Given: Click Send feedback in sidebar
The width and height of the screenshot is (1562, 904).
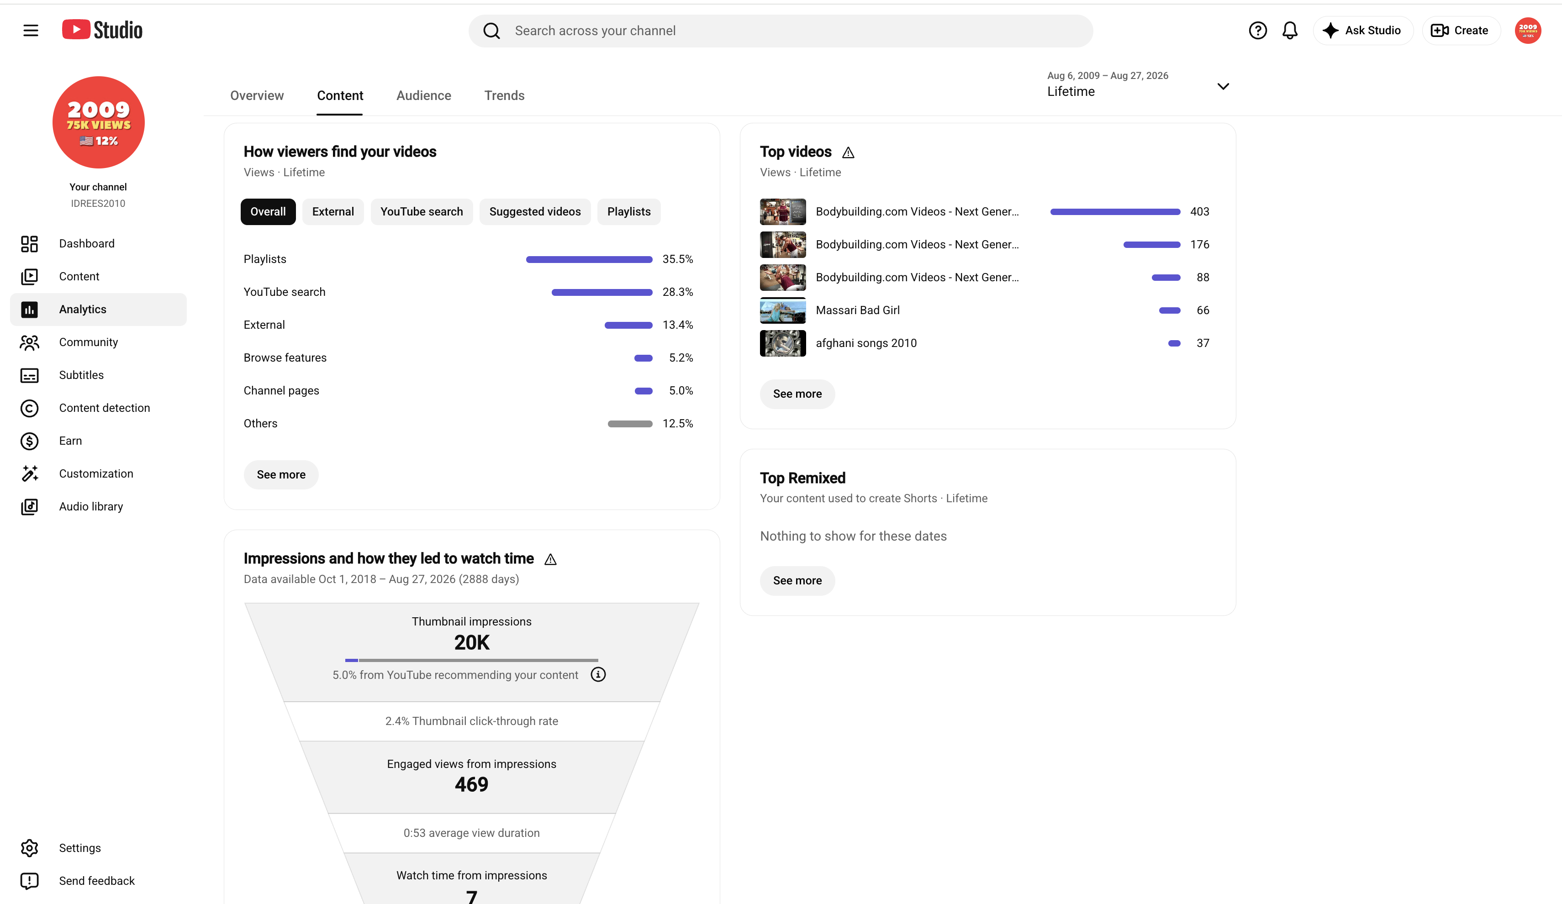Looking at the screenshot, I should point(98,880).
